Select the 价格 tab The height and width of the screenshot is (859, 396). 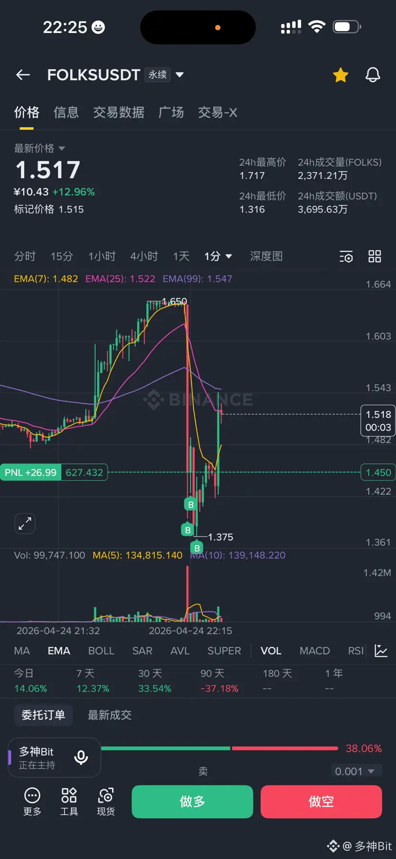[26, 112]
